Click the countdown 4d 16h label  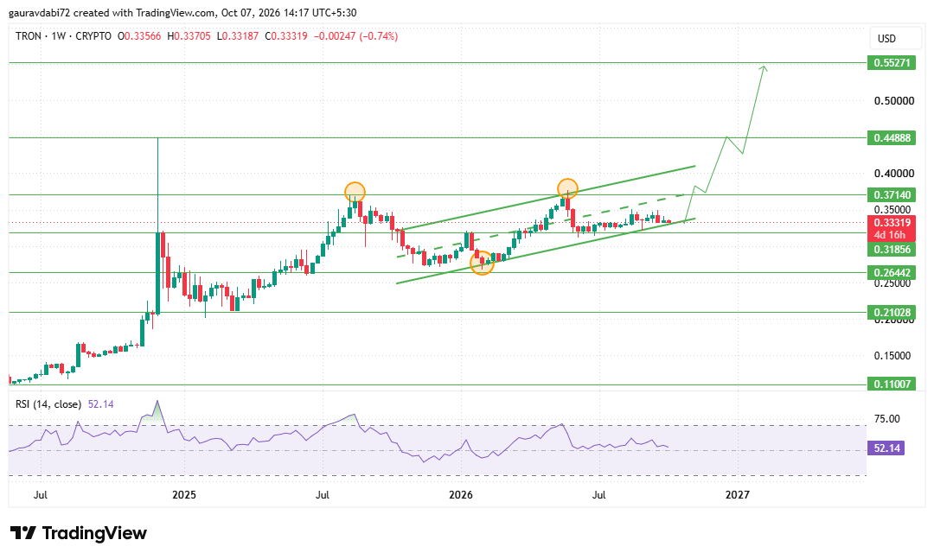point(889,234)
